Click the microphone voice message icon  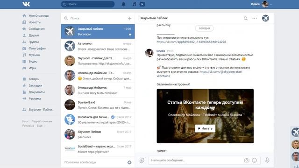(x=267, y=160)
